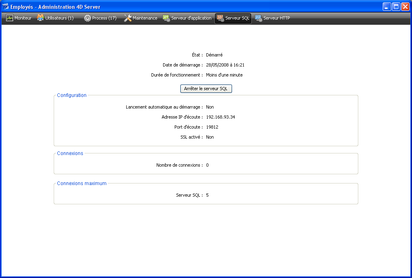The height and width of the screenshot is (278, 412).
Task: Click the Serveur HTTP web icon
Action: tap(259, 18)
